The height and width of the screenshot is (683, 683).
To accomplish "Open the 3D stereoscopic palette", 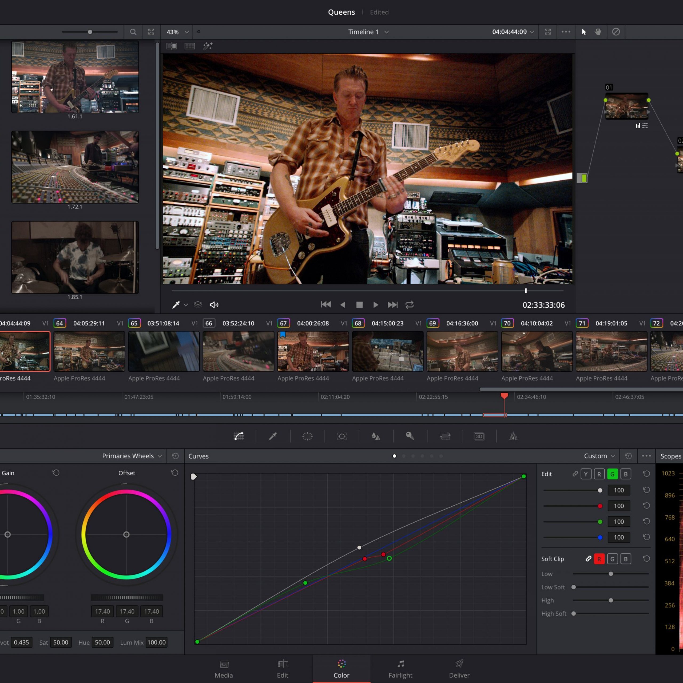I will (x=479, y=436).
